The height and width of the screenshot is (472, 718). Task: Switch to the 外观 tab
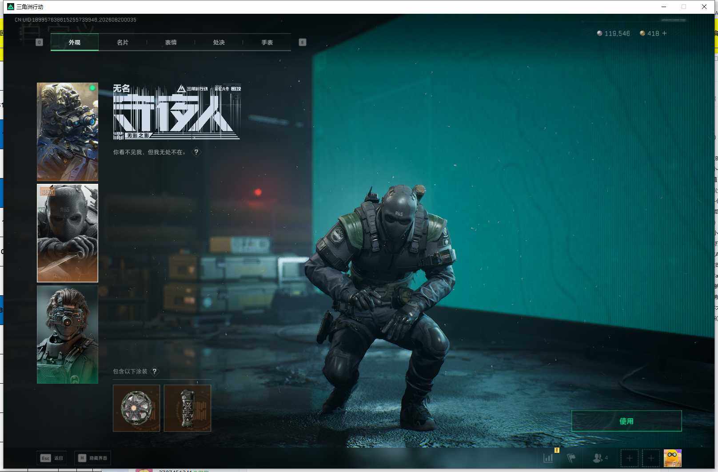(75, 42)
